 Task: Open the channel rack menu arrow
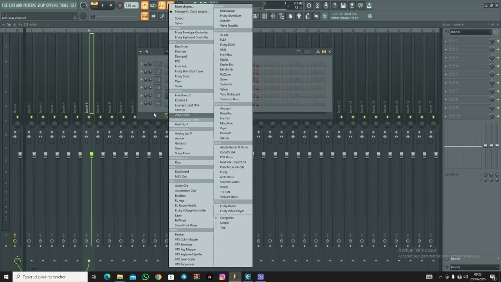point(141,52)
